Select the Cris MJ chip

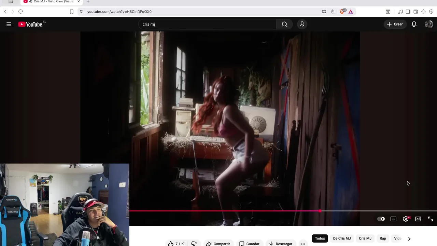[x=365, y=238]
